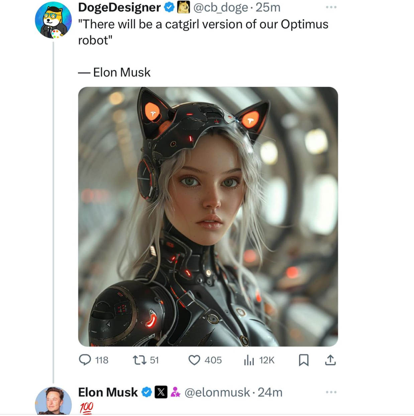Retweet the catgirl Optimus post
414x416 pixels.
[145, 360]
